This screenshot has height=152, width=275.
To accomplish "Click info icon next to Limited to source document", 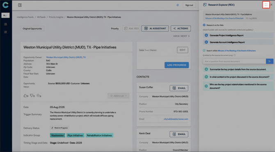I will tap(235, 55).
